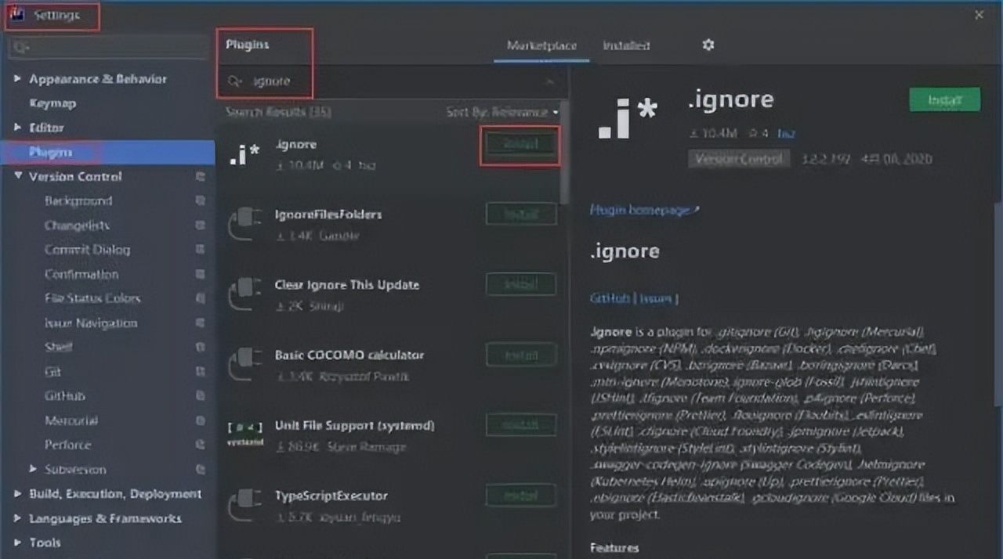The height and width of the screenshot is (559, 1003).
Task: Select the TypeScriptExecutor plugin icon
Action: point(244,506)
